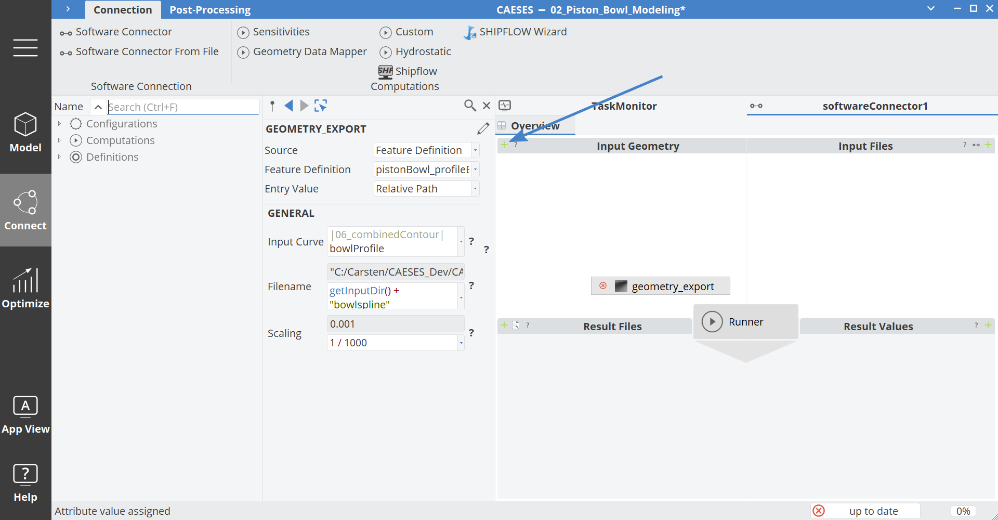The image size is (998, 520).
Task: Add a new Input Files entry
Action: pyautogui.click(x=988, y=145)
